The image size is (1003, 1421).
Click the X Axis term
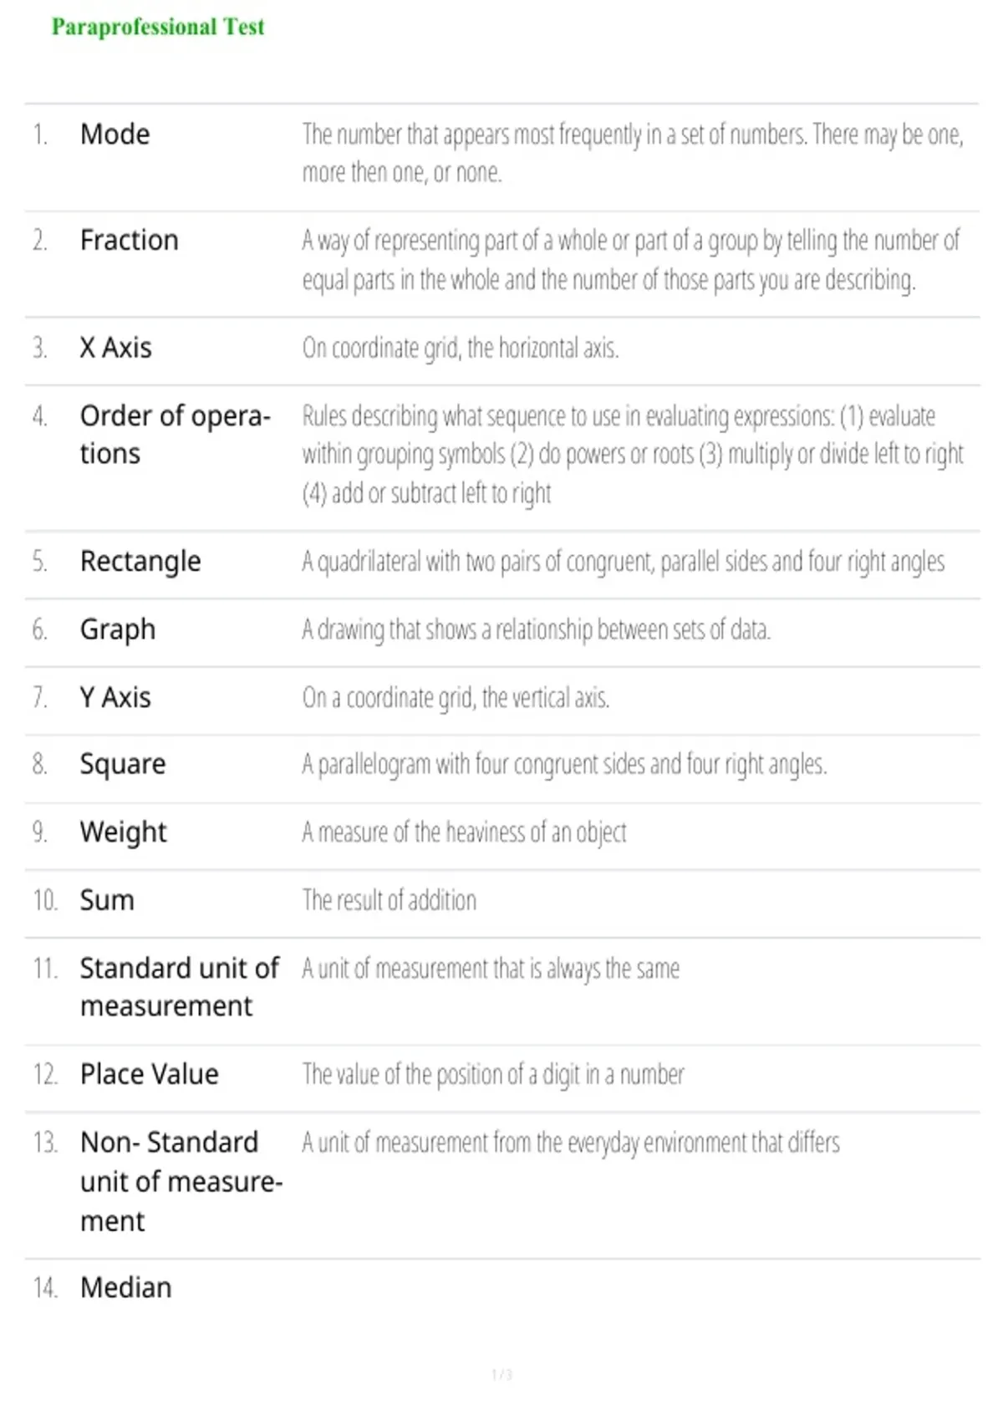(116, 347)
